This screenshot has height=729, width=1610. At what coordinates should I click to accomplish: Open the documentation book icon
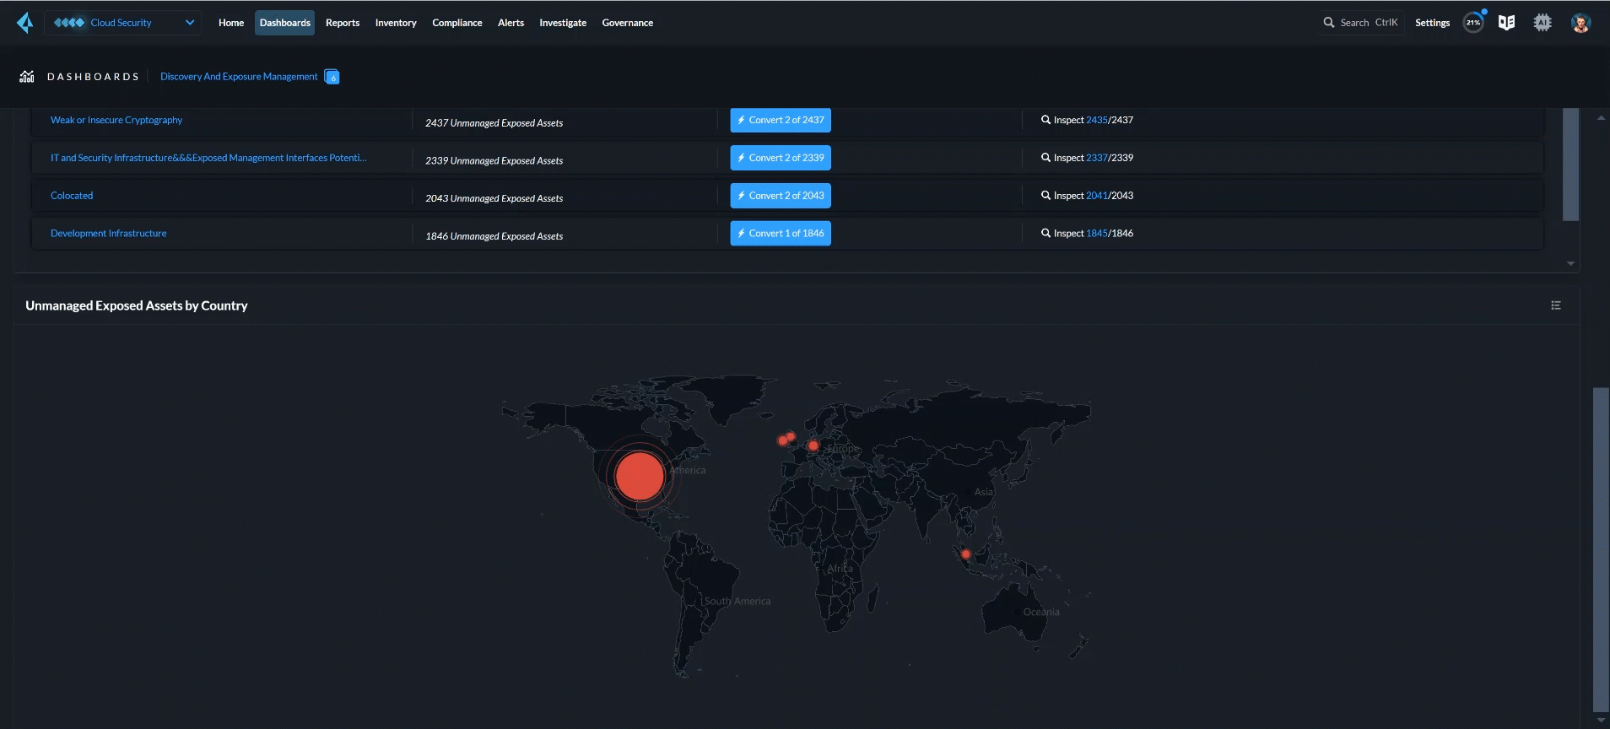[1506, 23]
